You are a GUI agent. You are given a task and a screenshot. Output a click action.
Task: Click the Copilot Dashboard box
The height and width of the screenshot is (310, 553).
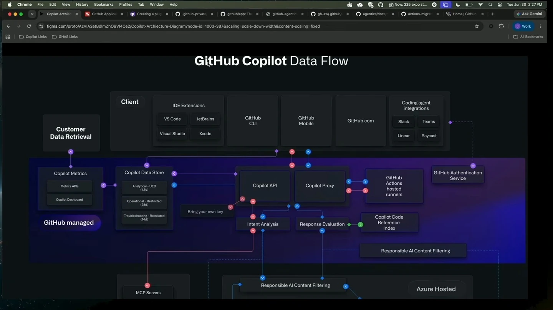pyautogui.click(x=70, y=200)
